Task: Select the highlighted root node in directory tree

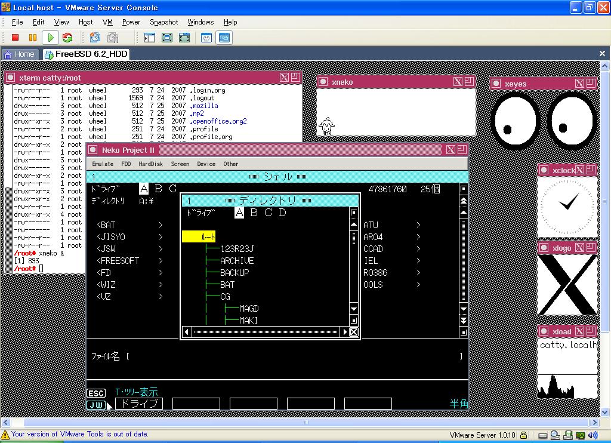Action: 199,236
